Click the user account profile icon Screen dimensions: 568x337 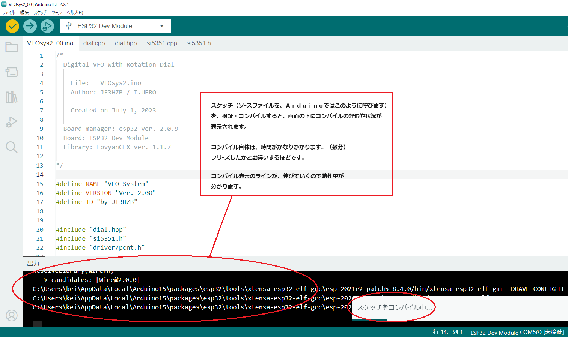(12, 316)
